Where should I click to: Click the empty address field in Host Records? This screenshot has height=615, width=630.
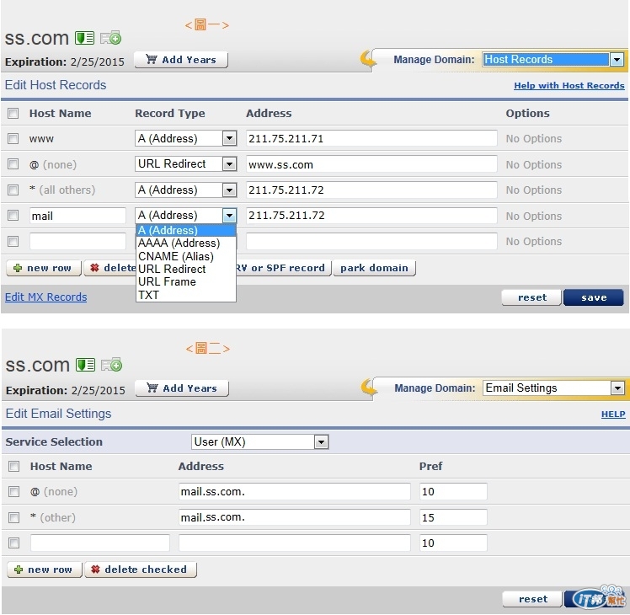pyautogui.click(x=371, y=241)
